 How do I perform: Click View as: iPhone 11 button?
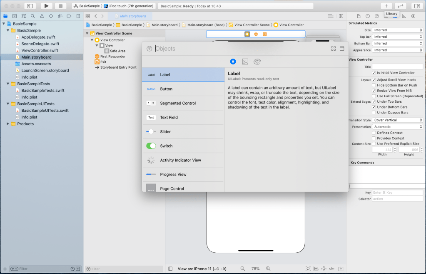tap(202, 269)
